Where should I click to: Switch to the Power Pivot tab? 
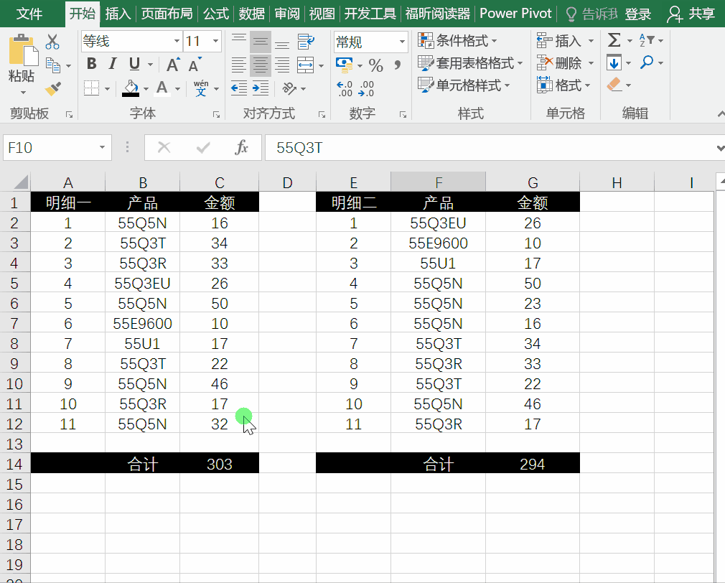point(515,14)
